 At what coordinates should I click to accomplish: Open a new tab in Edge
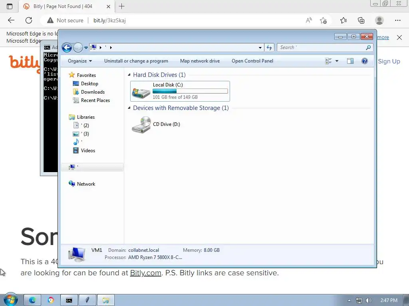point(121,6)
